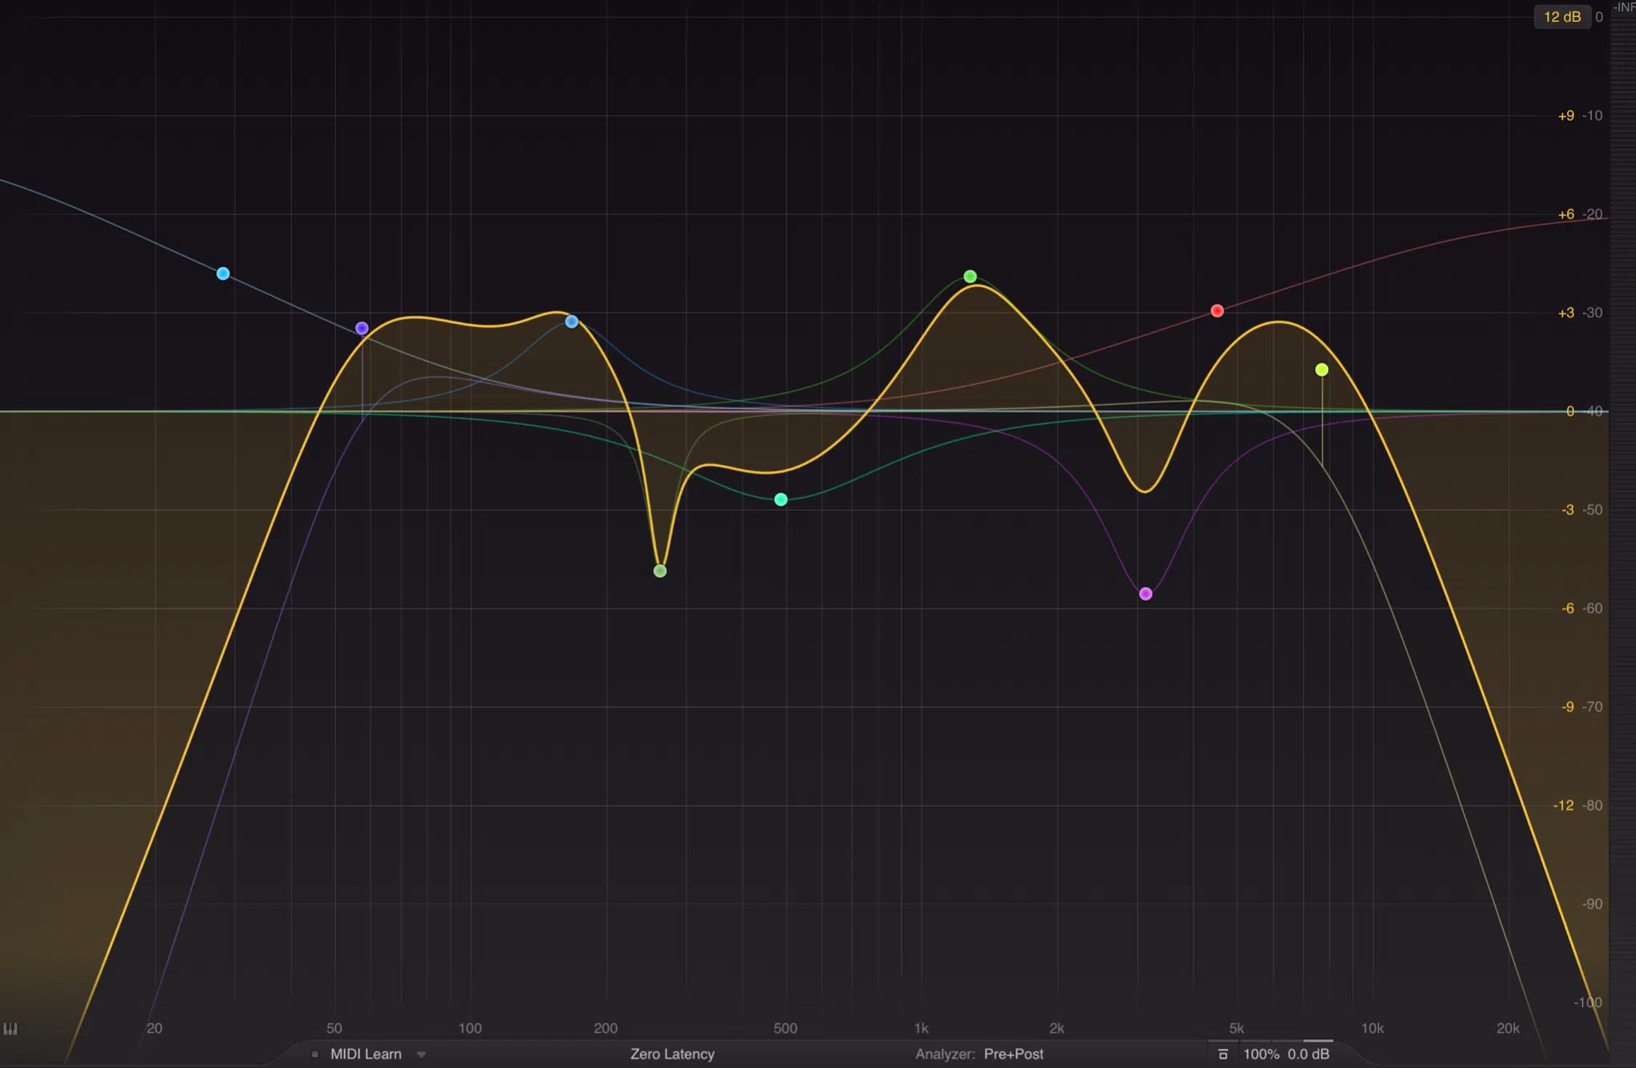Click the +6 gain scale label
The image size is (1636, 1068).
tap(1566, 215)
